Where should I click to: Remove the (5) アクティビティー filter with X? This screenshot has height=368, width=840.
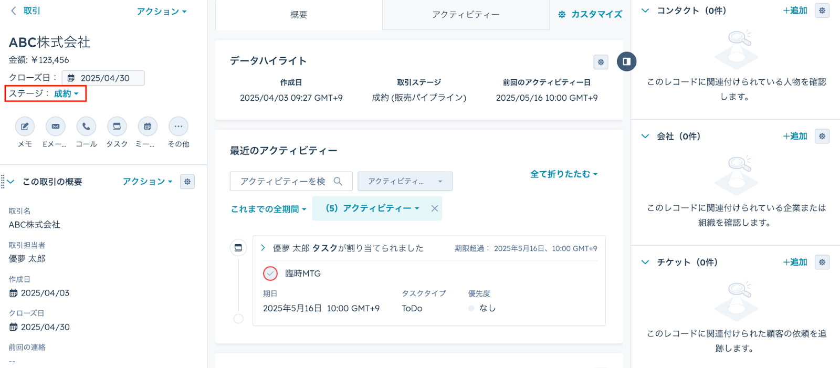pos(435,208)
